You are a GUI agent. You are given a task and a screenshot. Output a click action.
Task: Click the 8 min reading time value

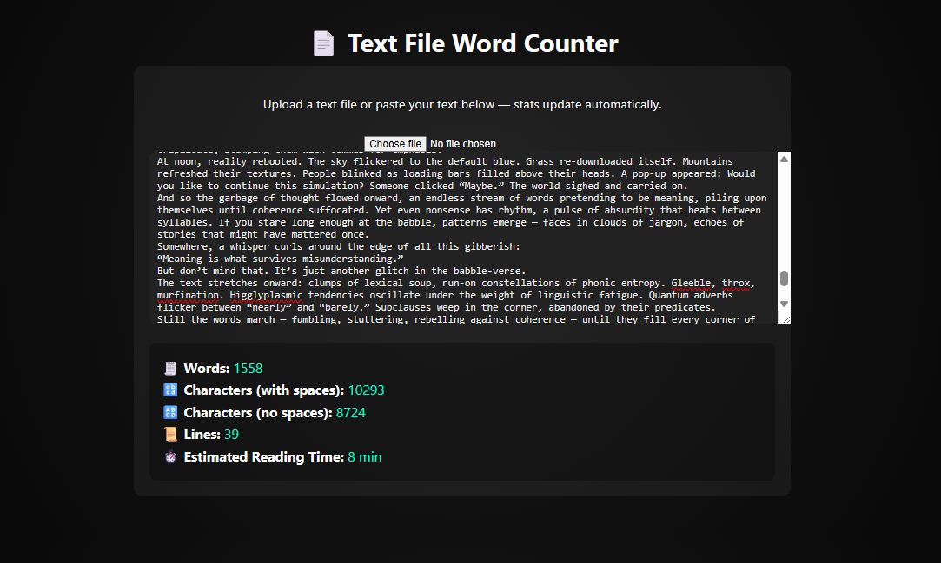click(x=364, y=456)
